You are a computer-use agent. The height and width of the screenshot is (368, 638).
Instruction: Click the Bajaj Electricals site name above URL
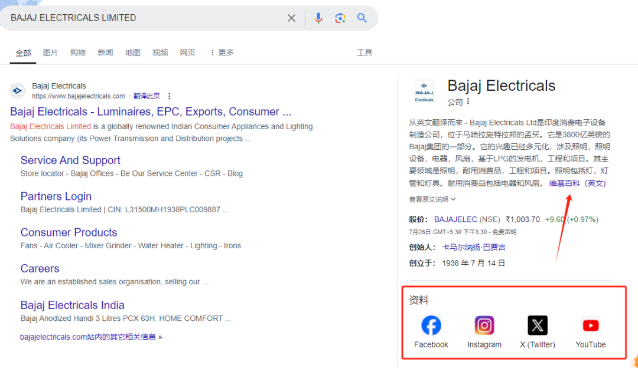[59, 86]
